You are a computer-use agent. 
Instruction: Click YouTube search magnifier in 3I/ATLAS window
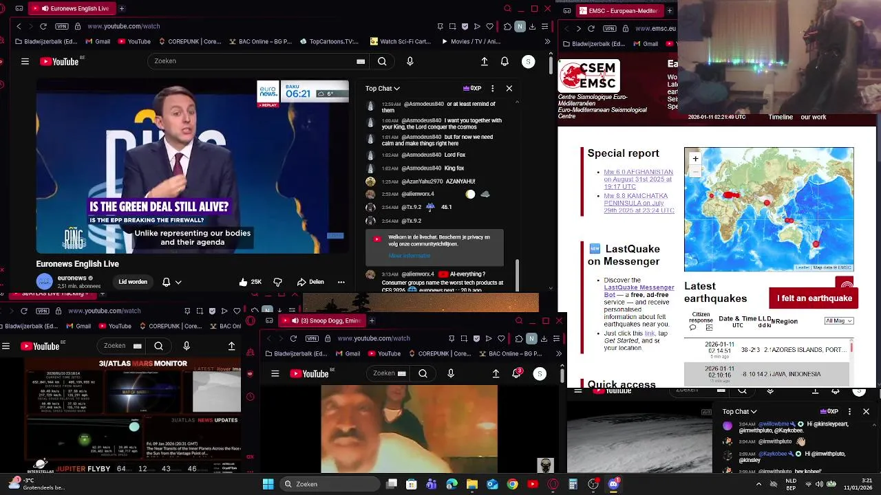pyautogui.click(x=159, y=346)
